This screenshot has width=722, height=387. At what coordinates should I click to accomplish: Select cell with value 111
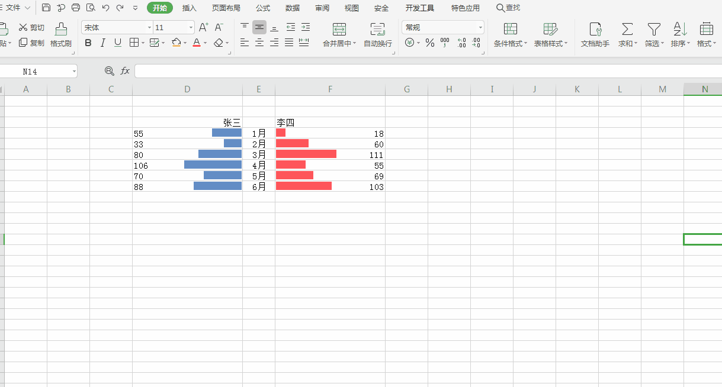330,154
